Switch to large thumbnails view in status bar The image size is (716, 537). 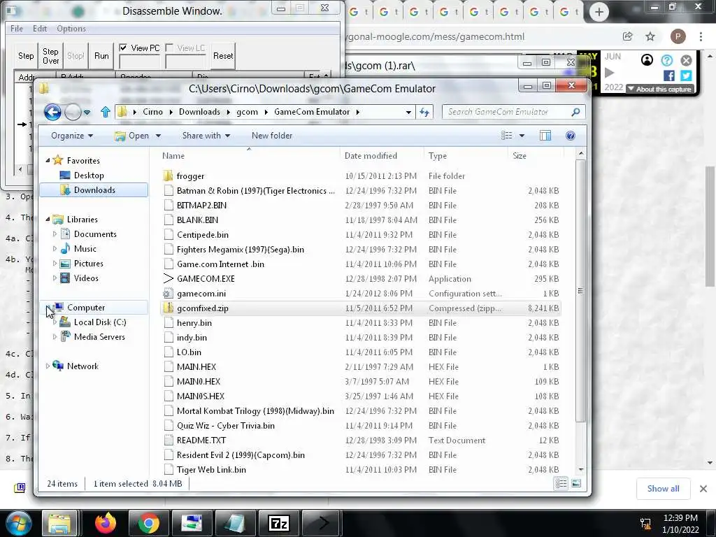click(x=576, y=484)
